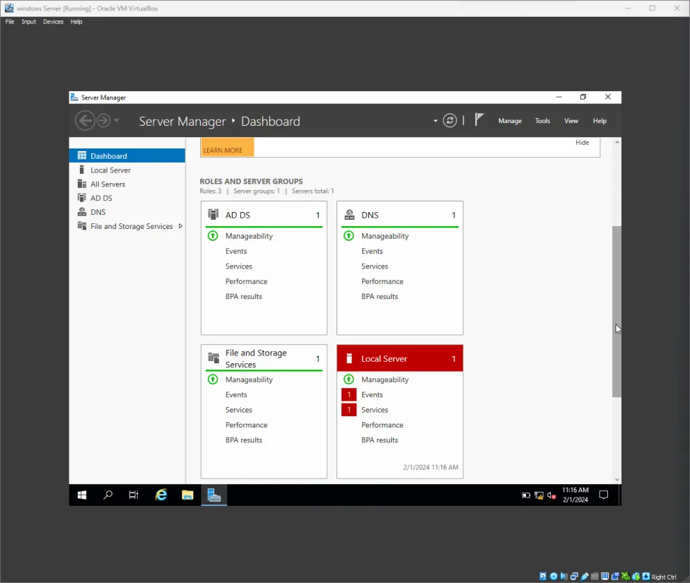Open the DNS role tile header

click(400, 215)
